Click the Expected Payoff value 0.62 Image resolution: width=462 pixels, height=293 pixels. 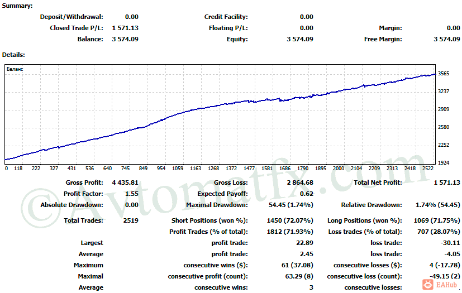point(307,194)
